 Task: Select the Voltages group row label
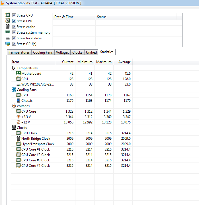click(23, 106)
